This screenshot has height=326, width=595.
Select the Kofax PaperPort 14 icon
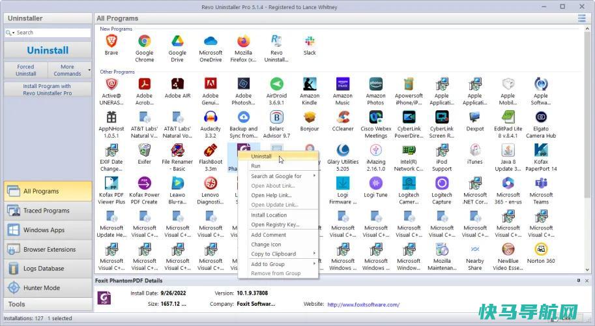coord(541,150)
